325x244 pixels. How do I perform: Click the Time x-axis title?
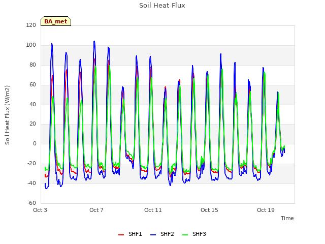pyautogui.click(x=287, y=218)
